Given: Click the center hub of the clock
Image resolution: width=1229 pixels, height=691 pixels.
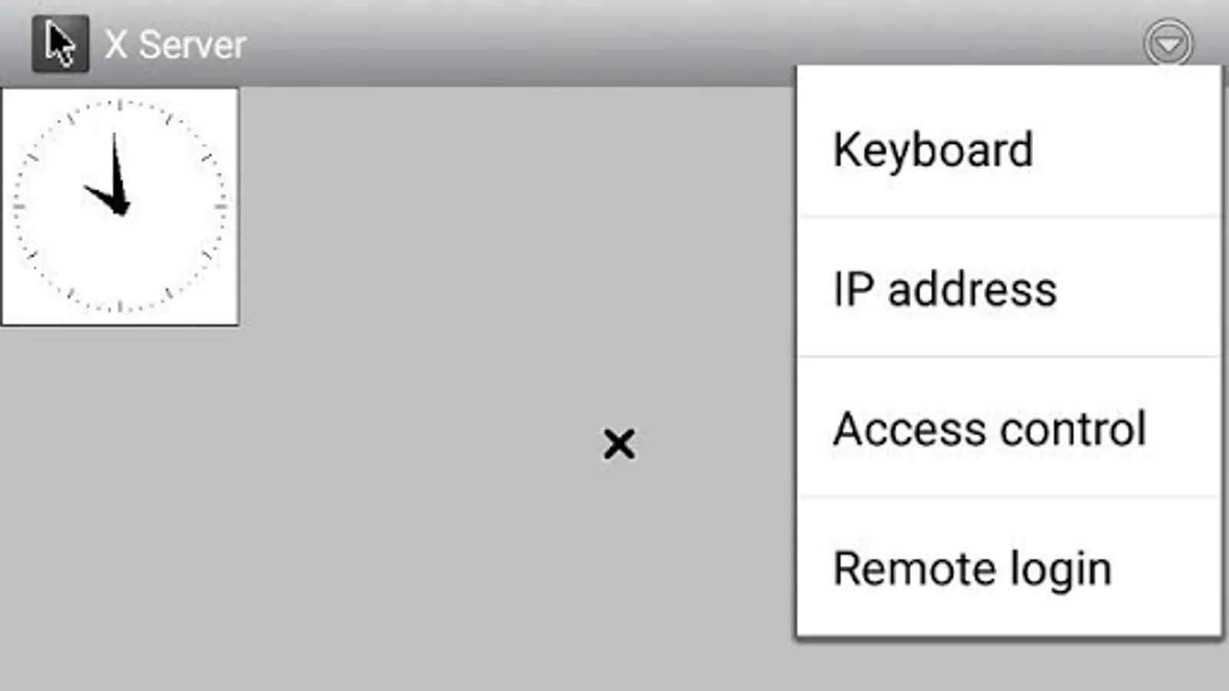Looking at the screenshot, I should click(x=120, y=207).
